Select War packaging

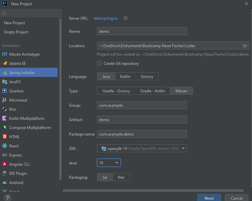[121, 177]
